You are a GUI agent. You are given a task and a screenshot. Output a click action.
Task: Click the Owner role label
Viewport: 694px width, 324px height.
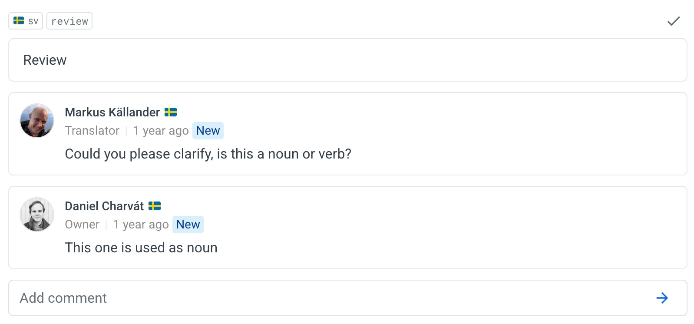coord(82,225)
